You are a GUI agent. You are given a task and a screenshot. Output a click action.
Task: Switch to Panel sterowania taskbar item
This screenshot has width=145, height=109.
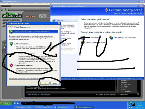point(63,107)
